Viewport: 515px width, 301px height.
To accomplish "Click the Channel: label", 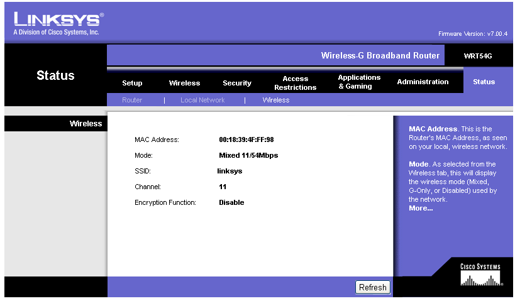I will click(x=148, y=187).
